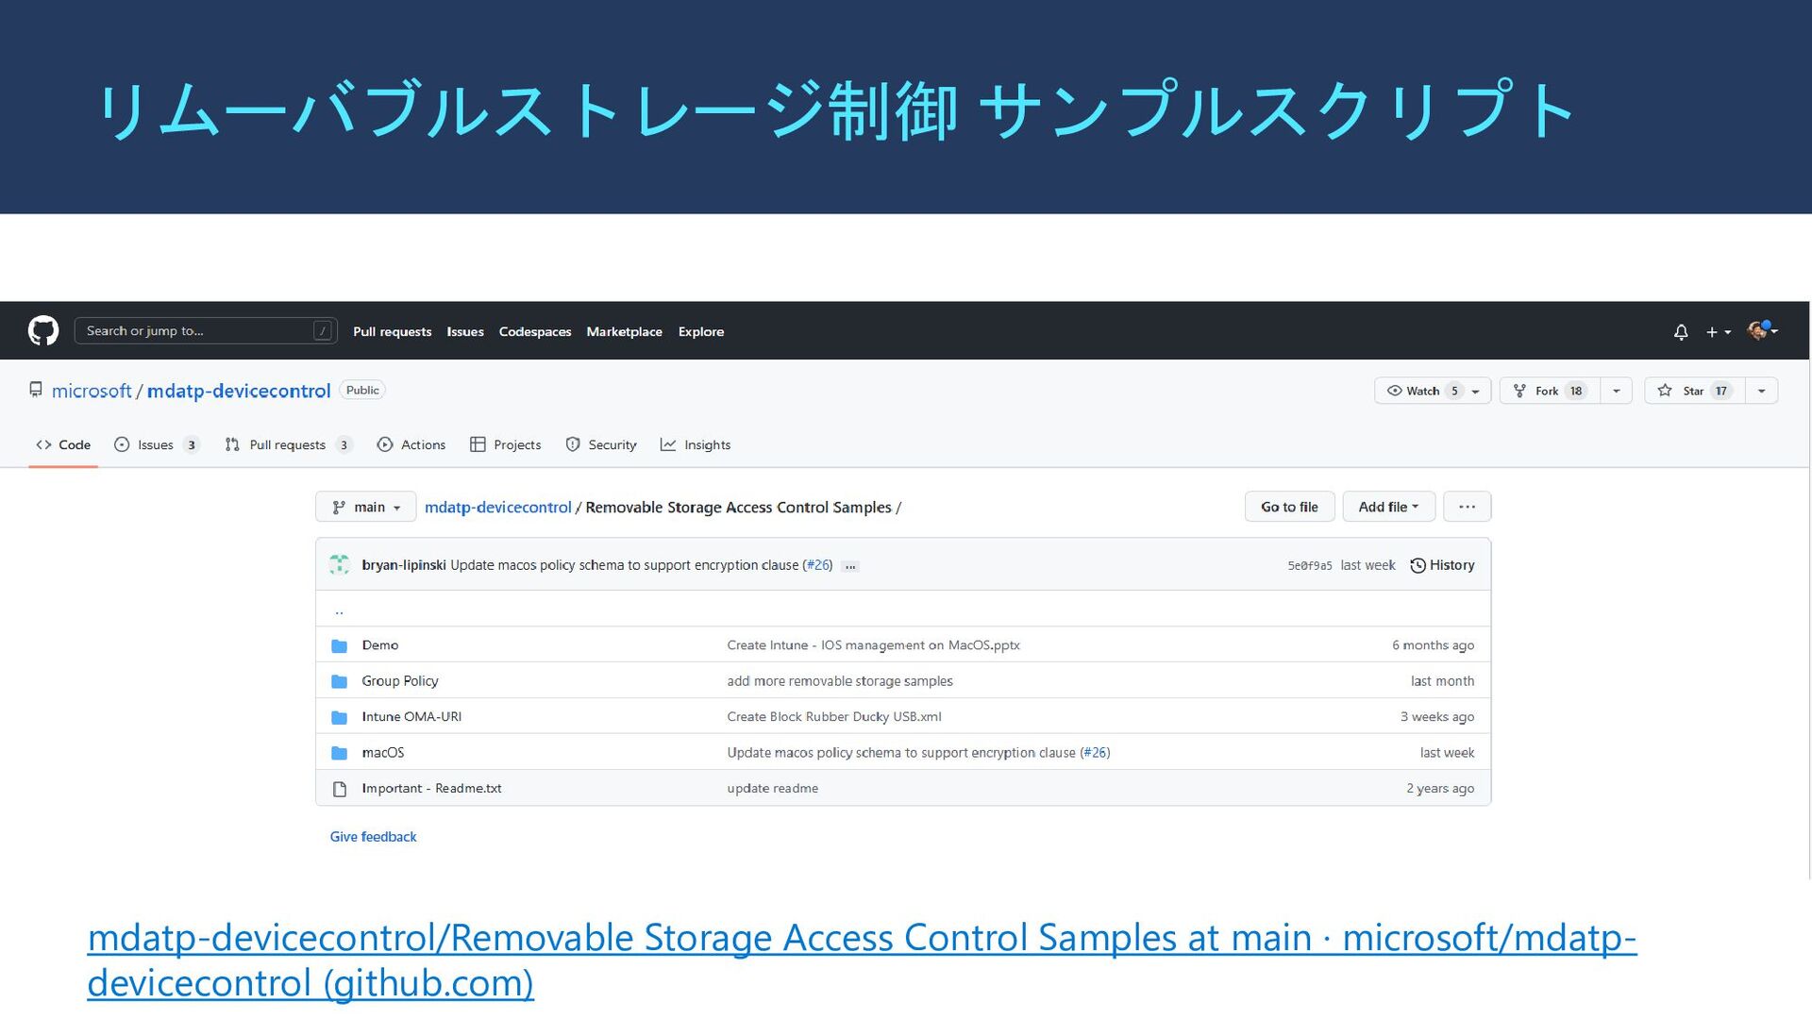This screenshot has width=1812, height=1019.
Task: Expand the Fork dropdown arrow
Action: [1617, 391]
